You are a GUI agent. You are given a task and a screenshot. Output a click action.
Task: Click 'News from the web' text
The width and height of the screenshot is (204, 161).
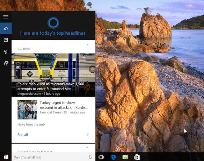pos(31,124)
